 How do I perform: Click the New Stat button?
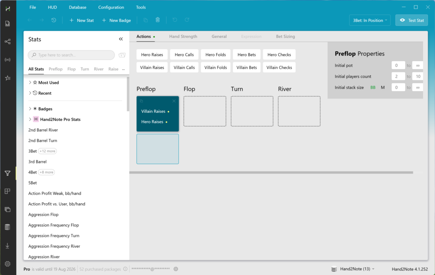click(82, 20)
